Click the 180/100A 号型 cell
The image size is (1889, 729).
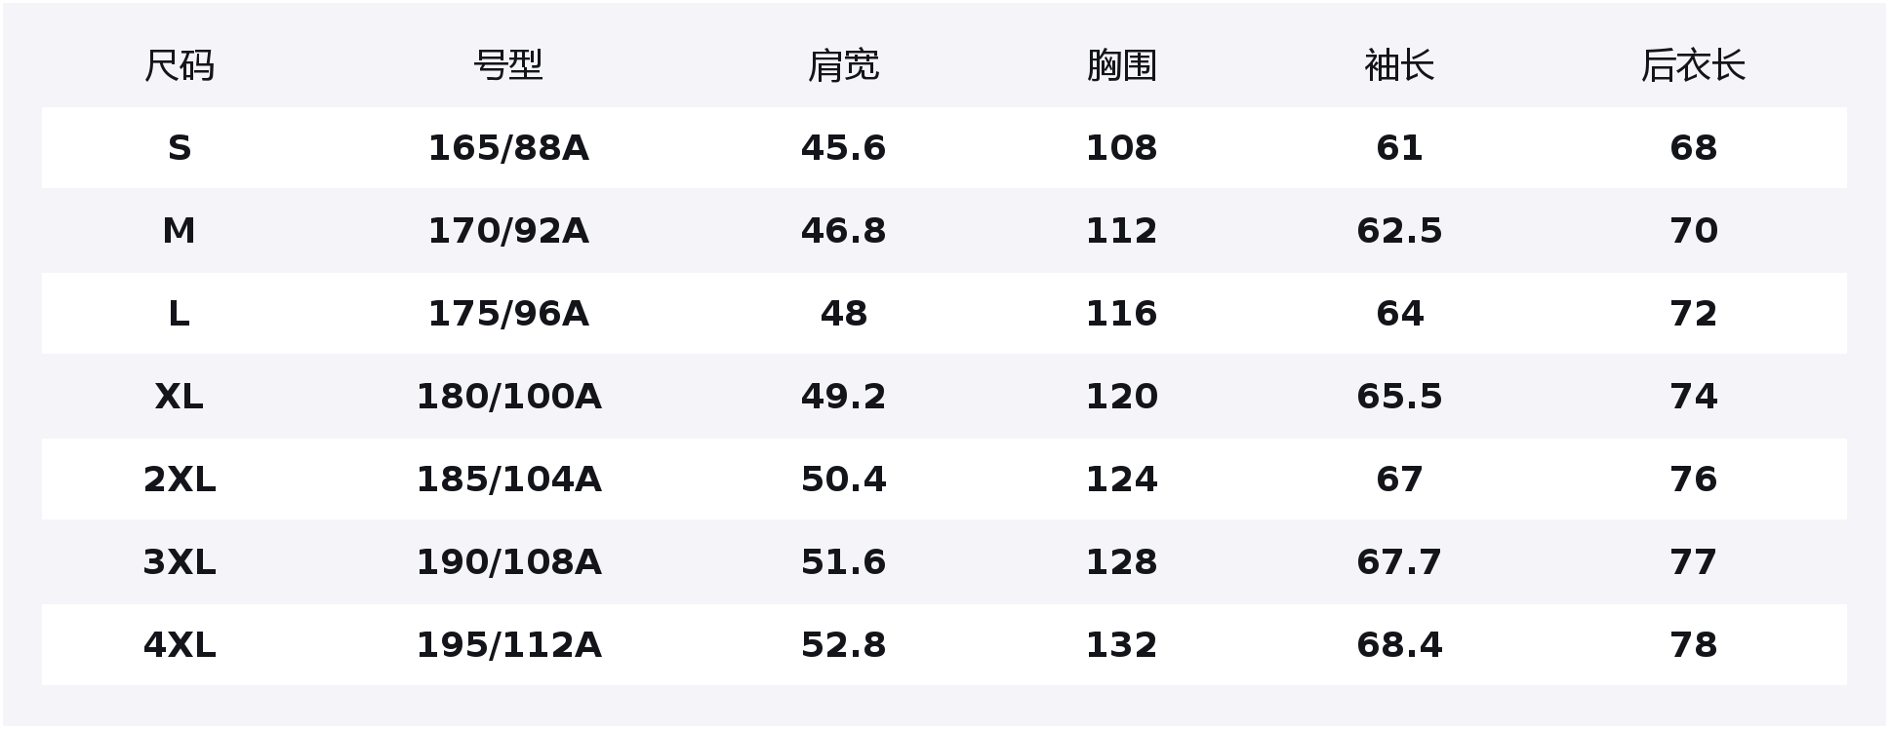click(507, 397)
